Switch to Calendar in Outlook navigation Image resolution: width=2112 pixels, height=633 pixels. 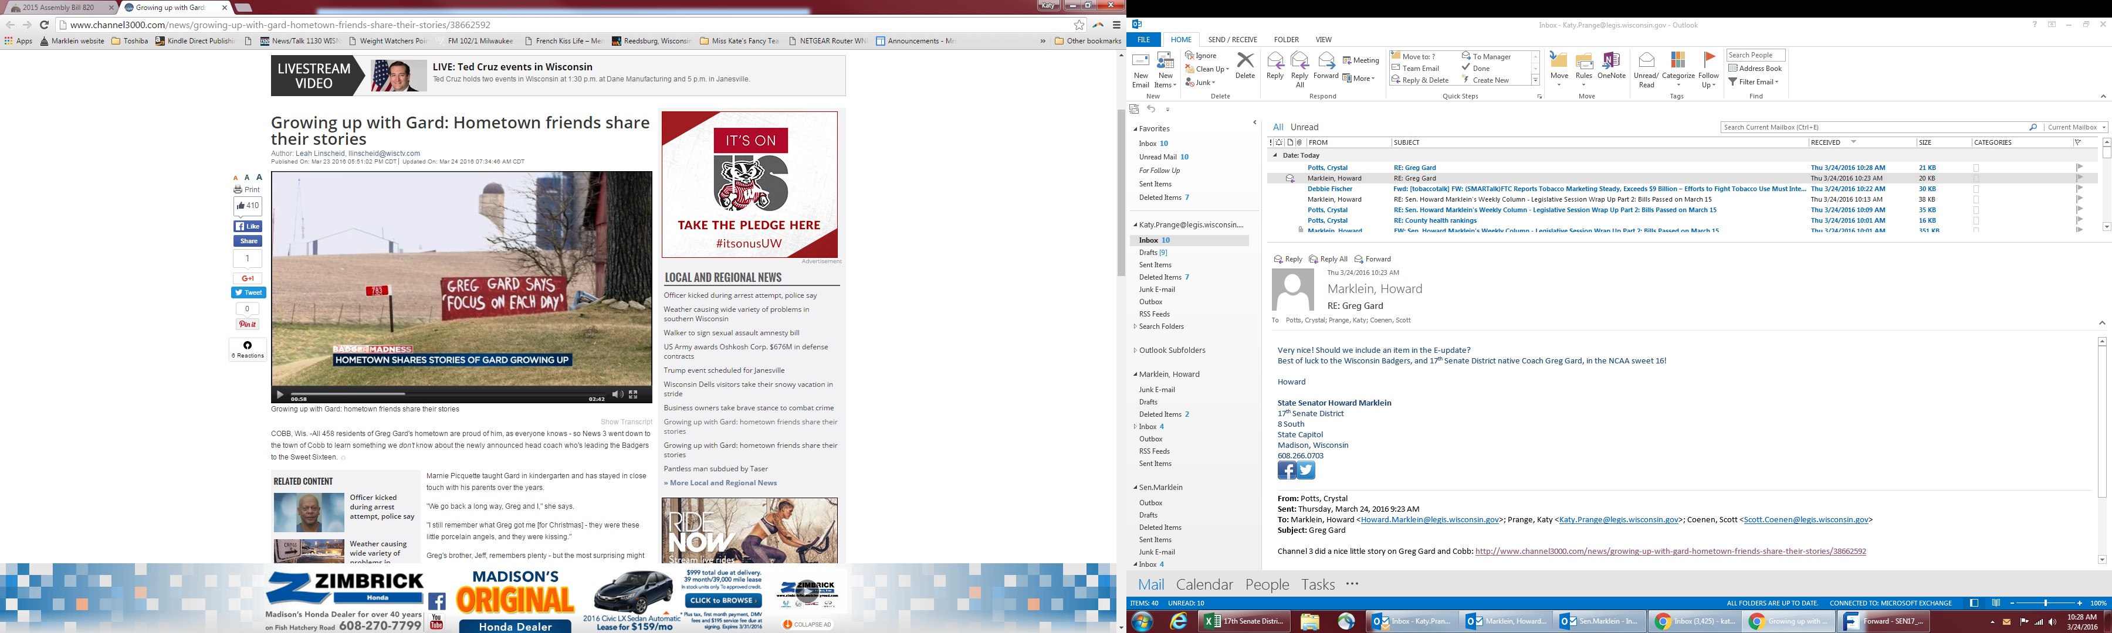coord(1204,584)
